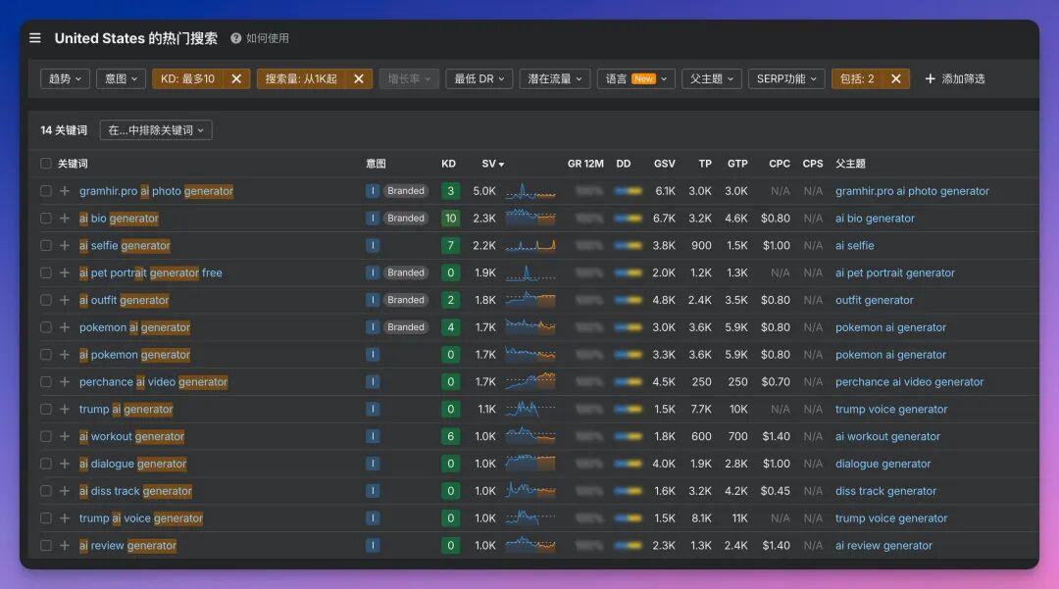Select checkbox for ai review generator row
Viewport: 1059px width, 589px height.
point(46,546)
